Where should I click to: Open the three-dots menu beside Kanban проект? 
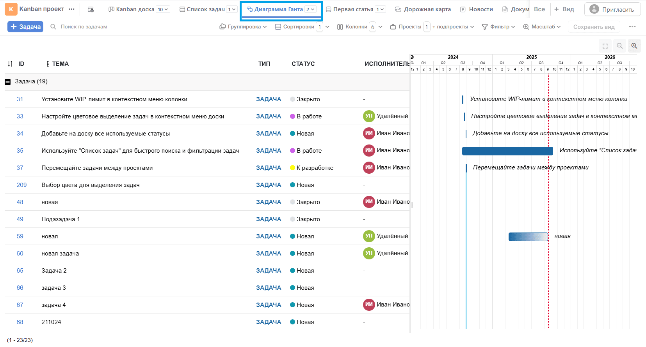[x=71, y=9]
